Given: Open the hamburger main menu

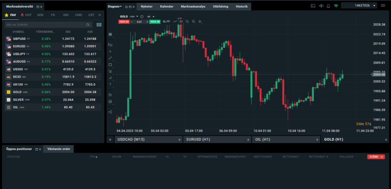Looking at the screenshot, I should [x=383, y=5].
